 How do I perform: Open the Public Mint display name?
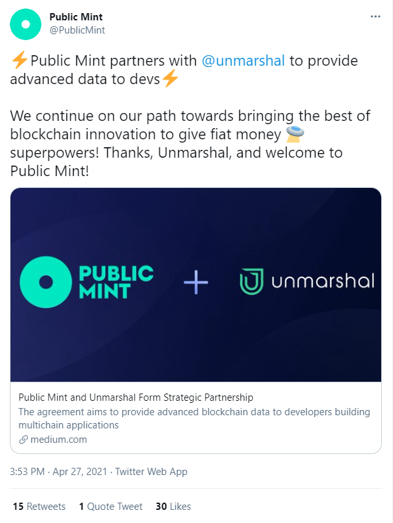point(76,16)
